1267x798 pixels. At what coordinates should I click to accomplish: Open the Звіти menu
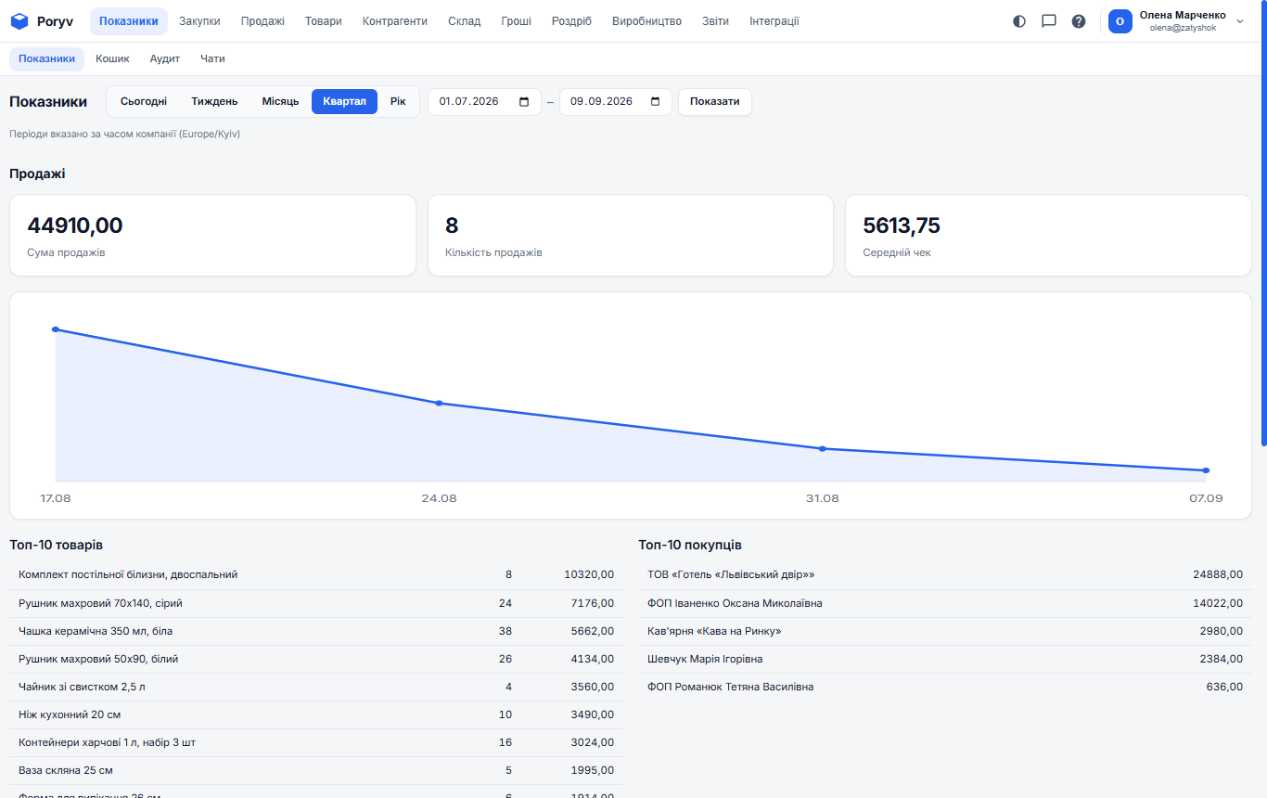[x=715, y=21]
